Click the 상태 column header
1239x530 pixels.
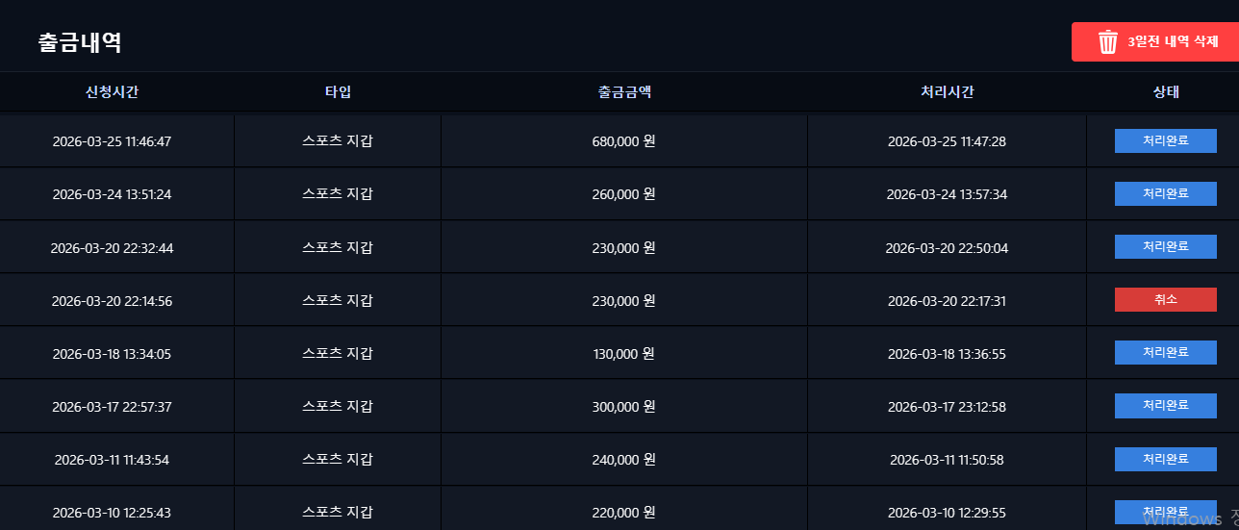coord(1166,92)
